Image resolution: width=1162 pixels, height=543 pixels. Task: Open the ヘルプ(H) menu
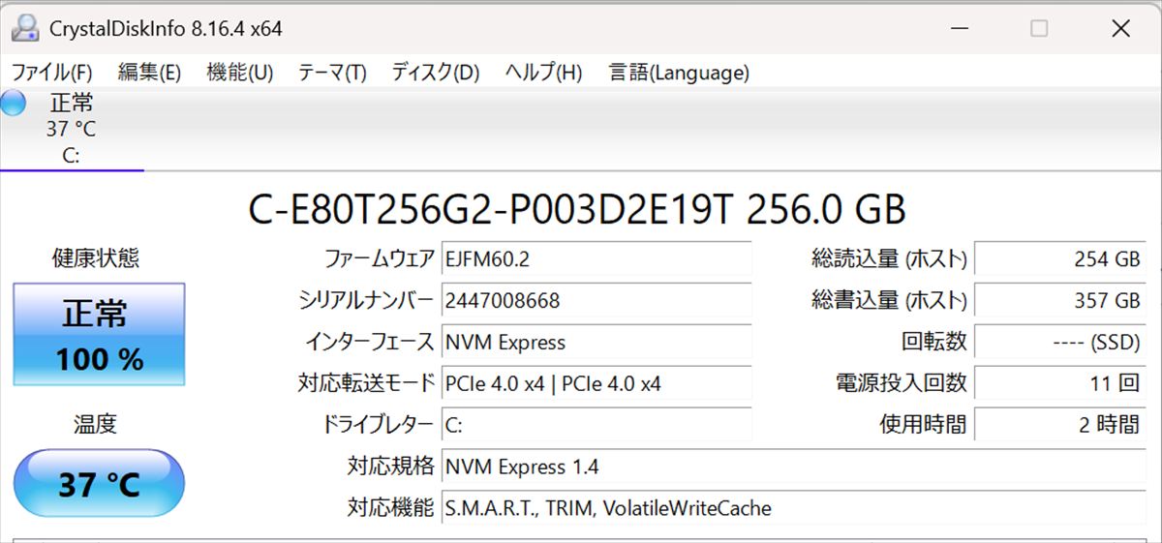543,73
